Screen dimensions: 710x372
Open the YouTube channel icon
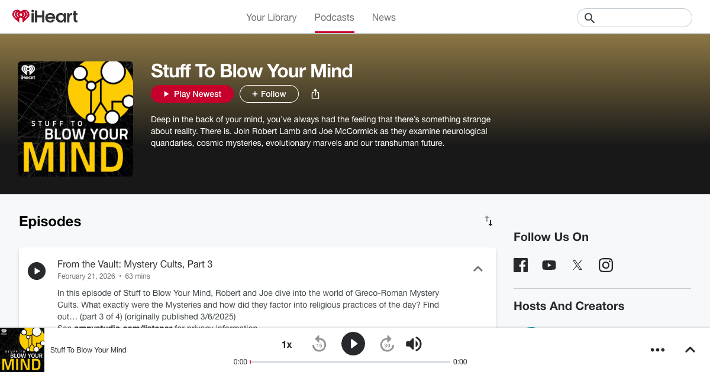click(549, 265)
